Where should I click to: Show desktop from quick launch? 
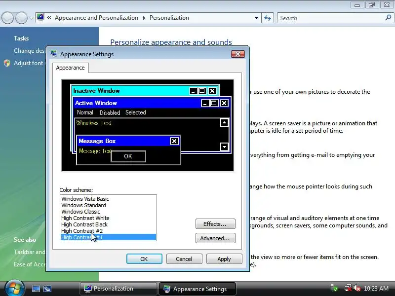[x=36, y=289]
